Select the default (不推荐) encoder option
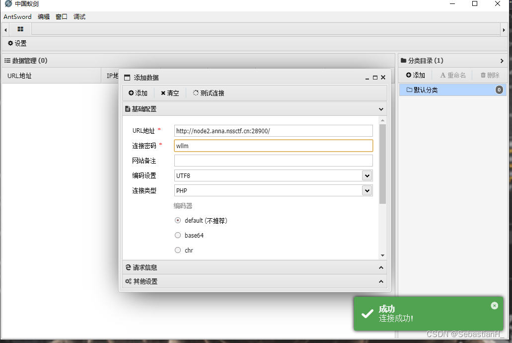 click(178, 220)
